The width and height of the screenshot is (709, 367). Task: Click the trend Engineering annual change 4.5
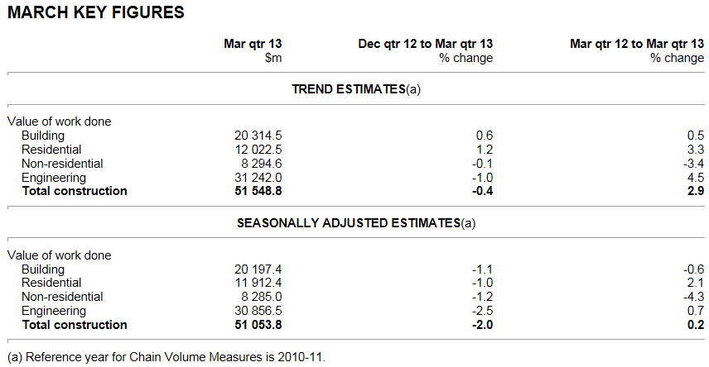(695, 178)
